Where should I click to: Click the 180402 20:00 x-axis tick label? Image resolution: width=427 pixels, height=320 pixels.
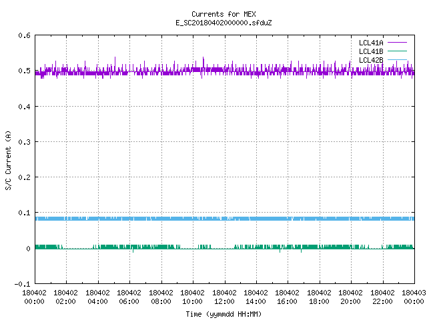(x=350, y=297)
